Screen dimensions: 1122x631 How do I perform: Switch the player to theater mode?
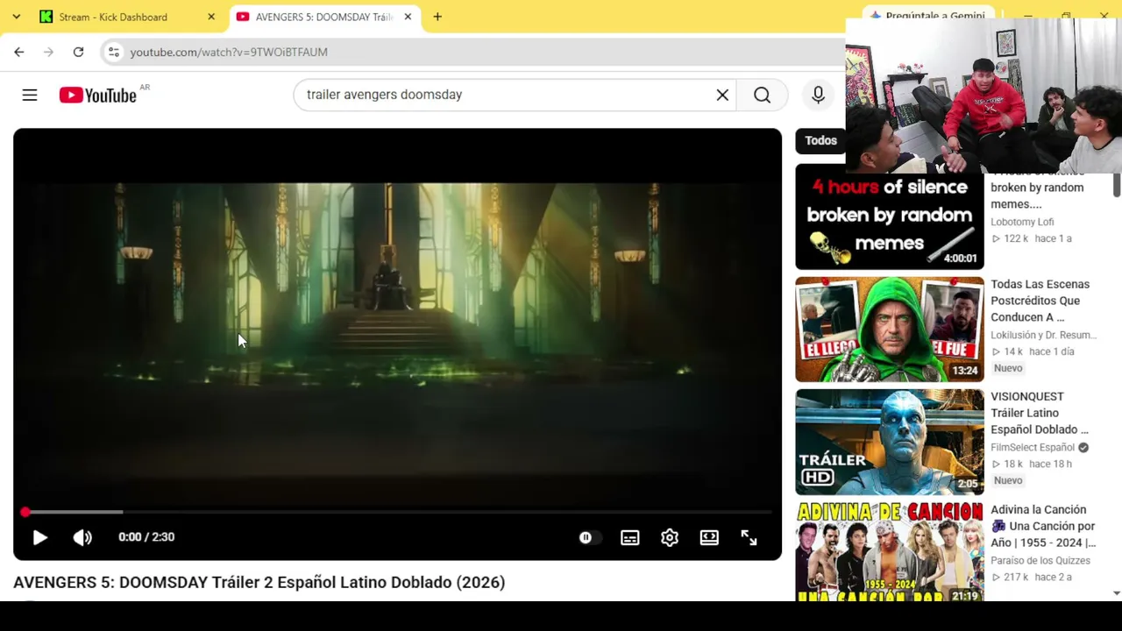tap(709, 537)
